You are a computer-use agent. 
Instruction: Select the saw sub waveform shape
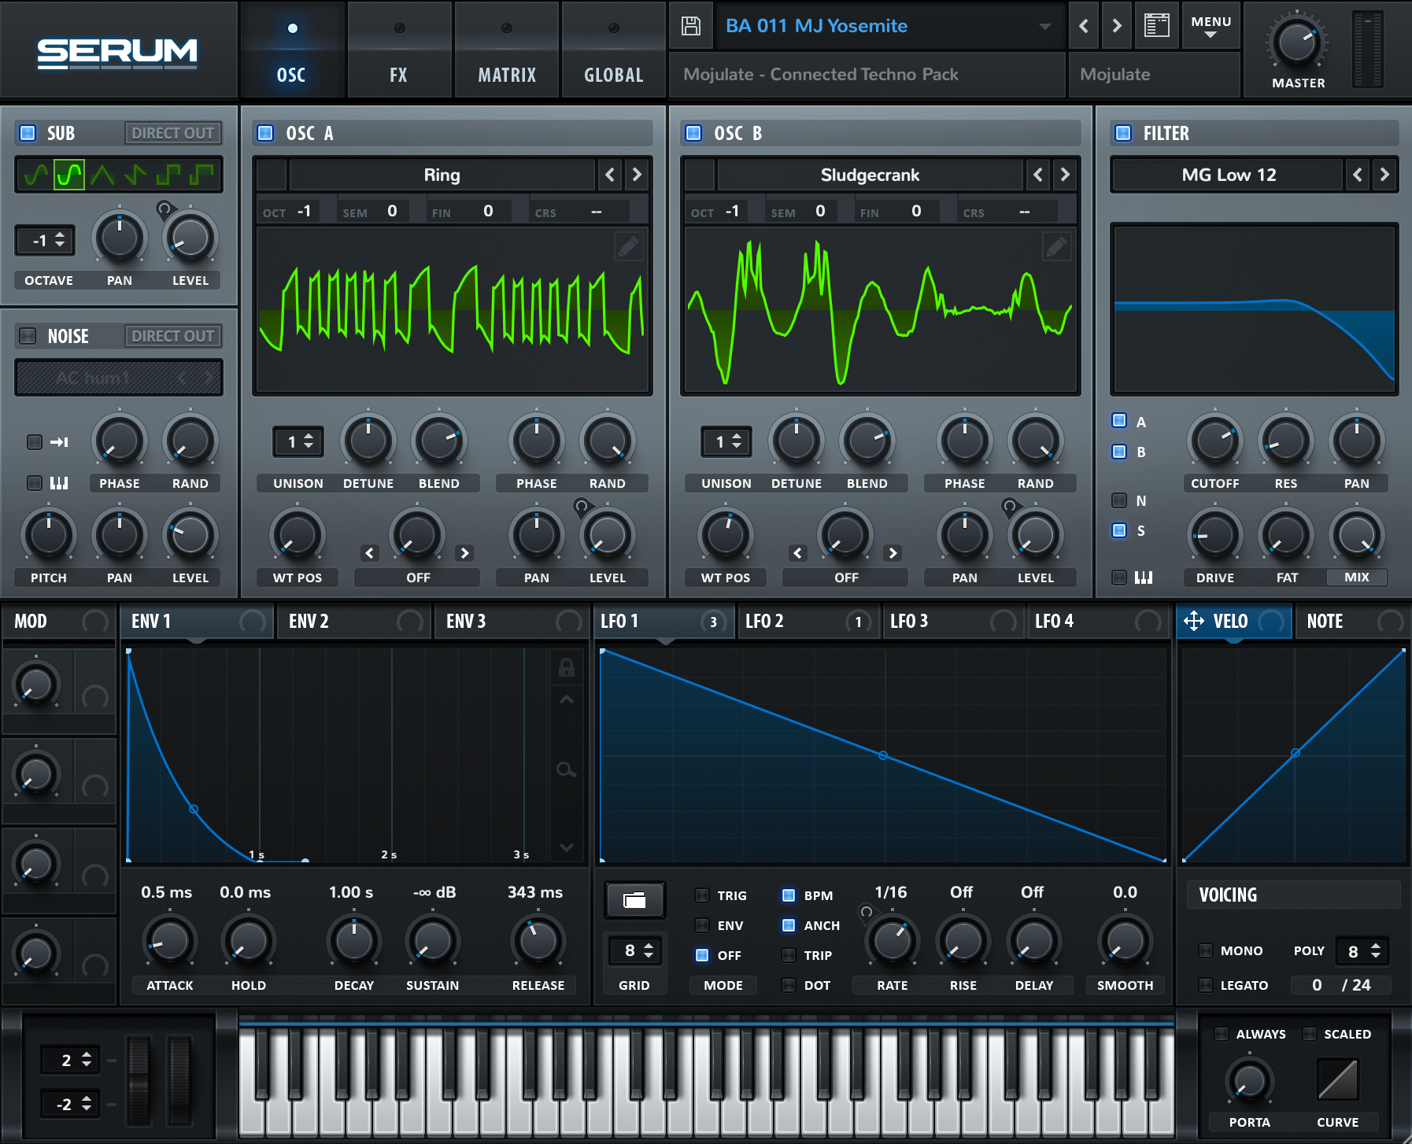pos(135,175)
